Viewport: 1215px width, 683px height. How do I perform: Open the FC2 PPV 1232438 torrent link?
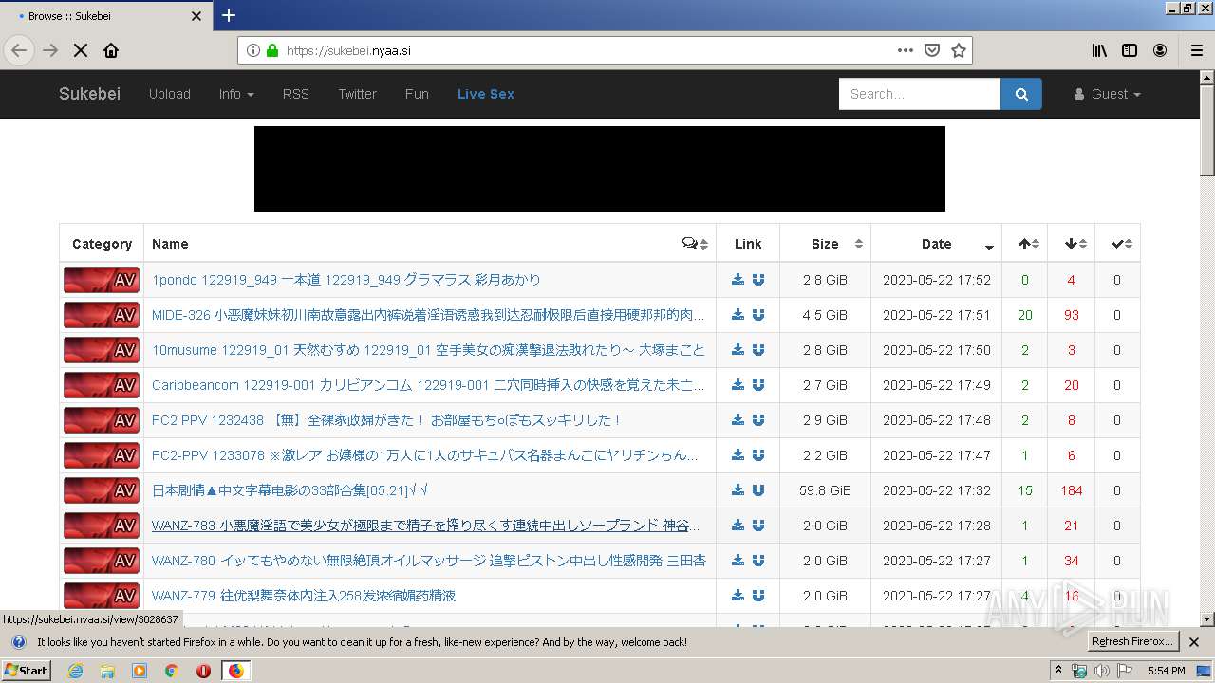tap(386, 420)
